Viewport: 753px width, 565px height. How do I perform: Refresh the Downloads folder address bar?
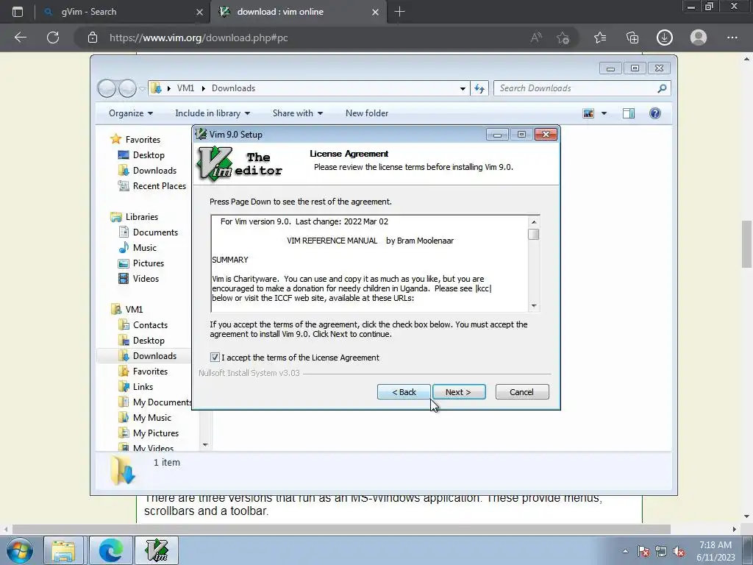(x=479, y=88)
